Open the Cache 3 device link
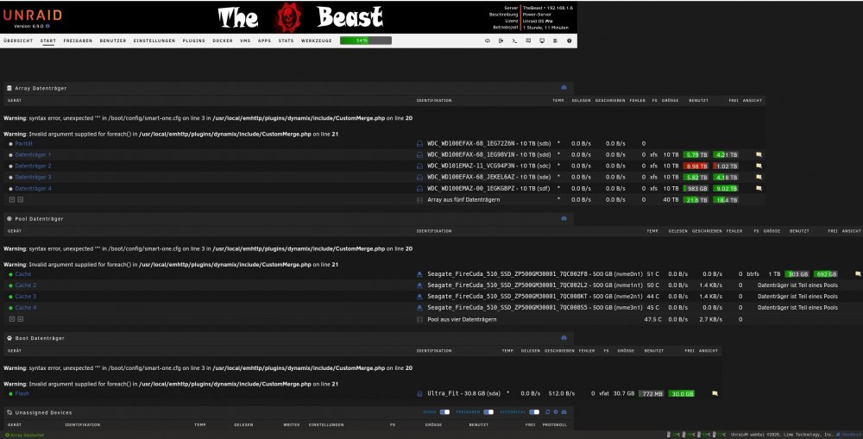863x439 pixels. point(26,297)
